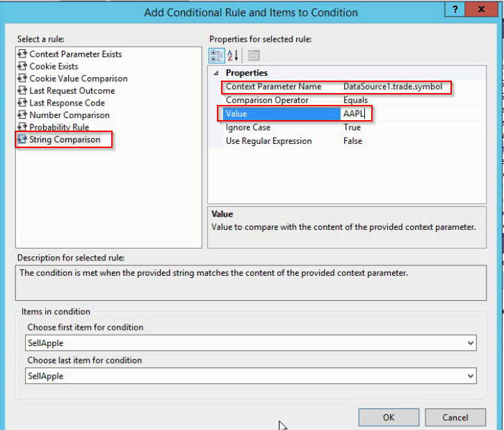Click the Property Pages icon in properties toolbar

253,56
